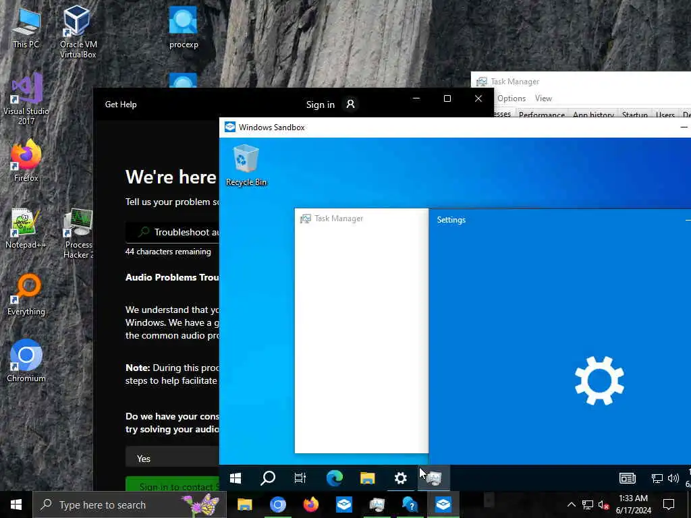Viewport: 691px width, 518px height.
Task: Show hidden icons chevron in host tray
Action: point(571,505)
